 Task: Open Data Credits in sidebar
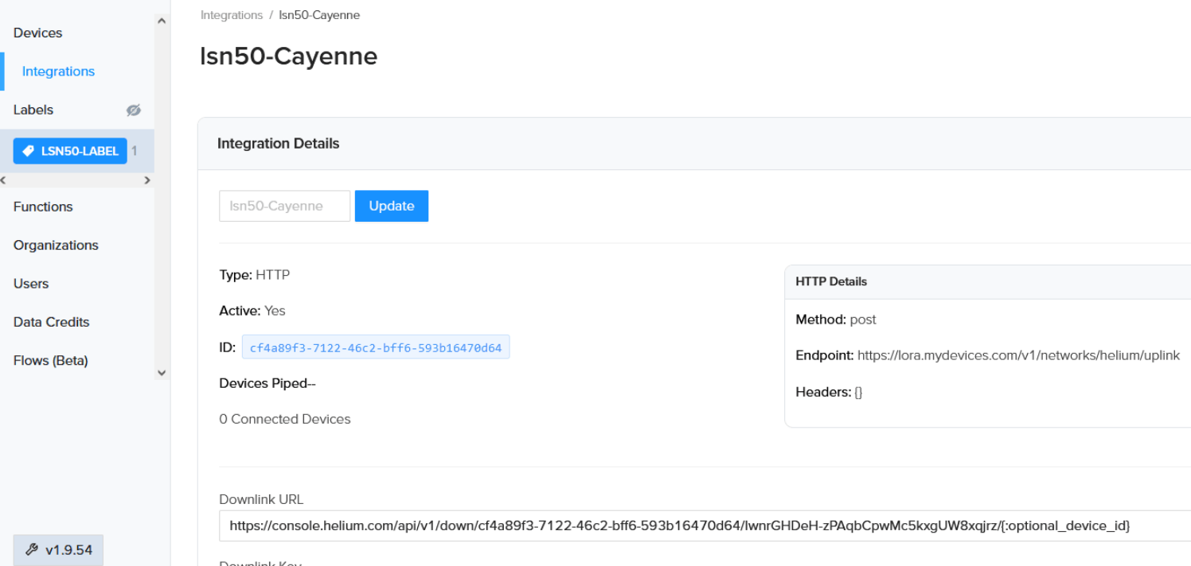click(x=51, y=322)
